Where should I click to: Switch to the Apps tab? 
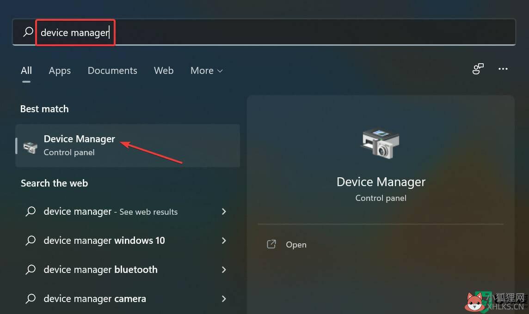60,71
